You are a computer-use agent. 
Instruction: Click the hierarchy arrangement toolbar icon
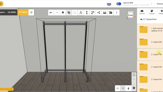tap(81, 13)
